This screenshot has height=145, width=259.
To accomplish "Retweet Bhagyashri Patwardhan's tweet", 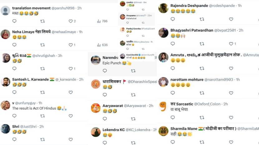I will pyautogui.click(x=202, y=44).
